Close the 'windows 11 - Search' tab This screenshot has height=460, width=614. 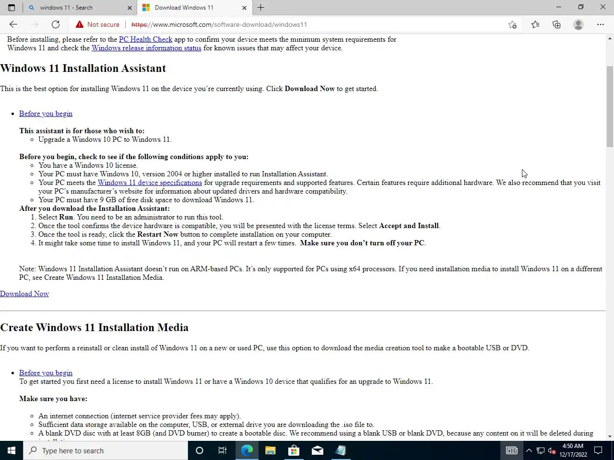[x=130, y=8]
